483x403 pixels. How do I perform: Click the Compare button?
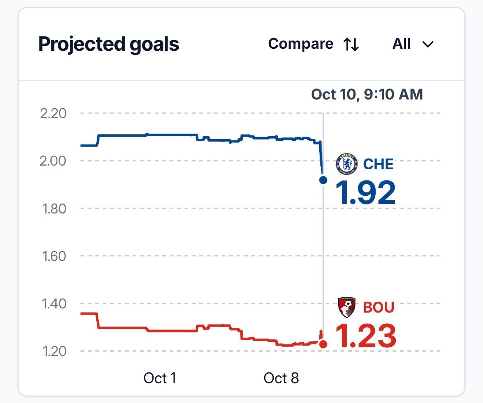click(x=314, y=44)
